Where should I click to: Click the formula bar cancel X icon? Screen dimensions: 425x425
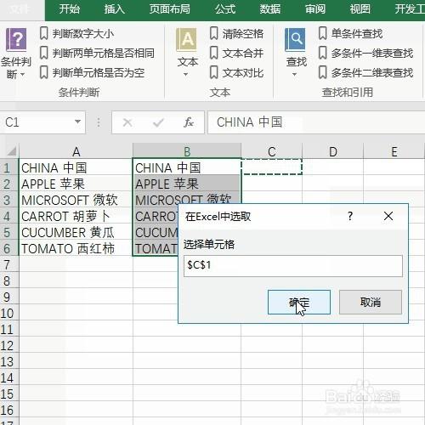[x=127, y=122]
